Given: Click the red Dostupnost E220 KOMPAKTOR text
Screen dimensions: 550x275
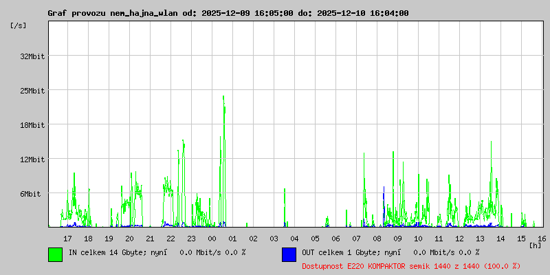Looking at the screenshot, I should pos(411,265).
